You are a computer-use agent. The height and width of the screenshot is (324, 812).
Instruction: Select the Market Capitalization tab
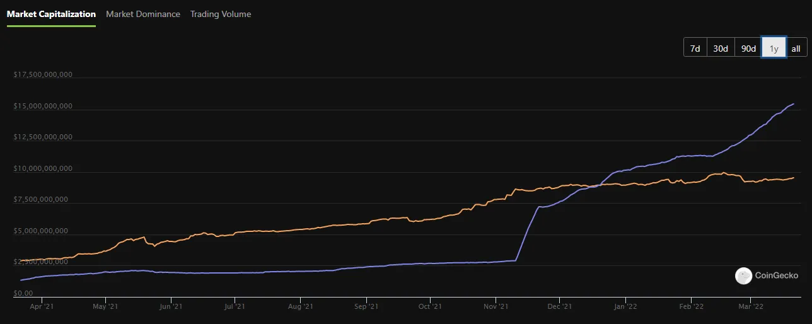51,14
